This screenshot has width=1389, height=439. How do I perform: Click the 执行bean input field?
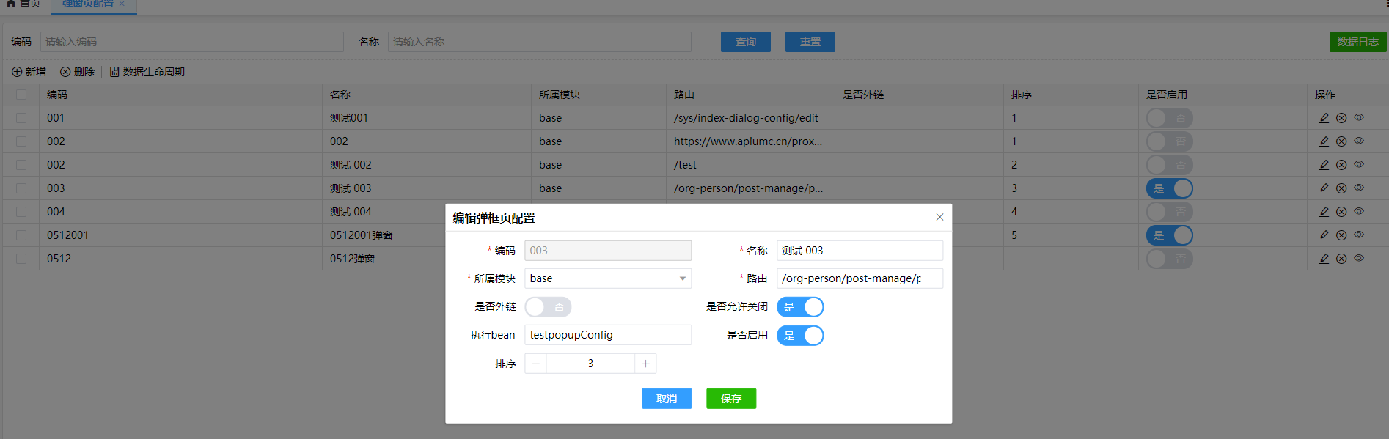(x=607, y=335)
